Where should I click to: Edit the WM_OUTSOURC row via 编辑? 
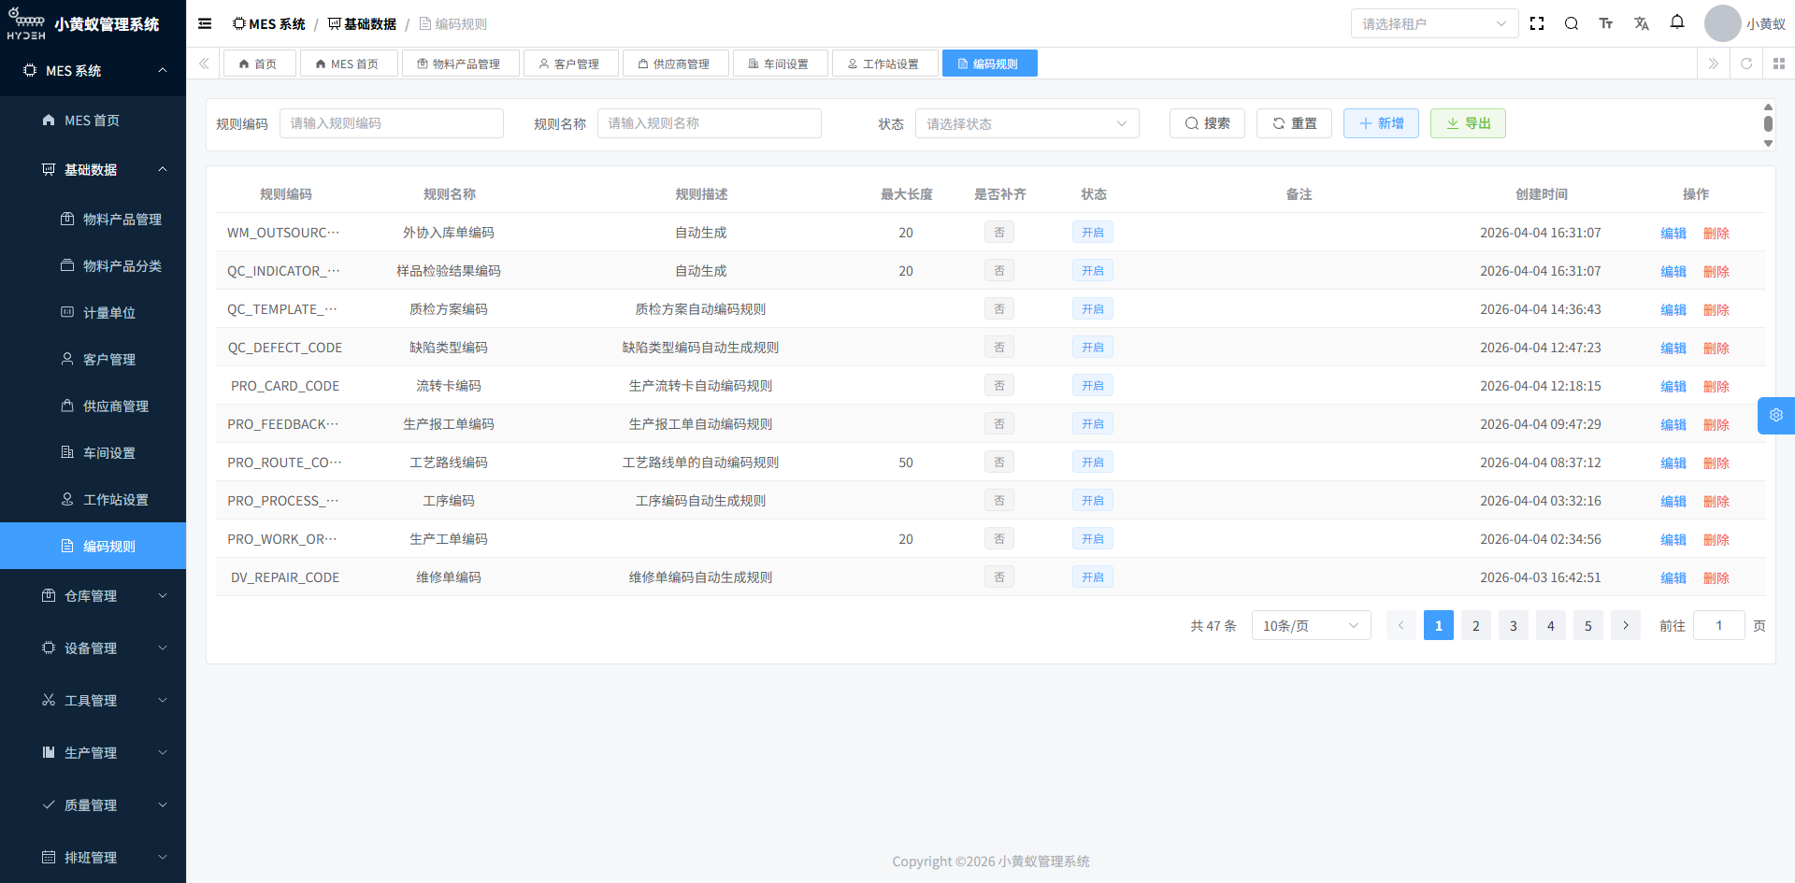(x=1673, y=233)
